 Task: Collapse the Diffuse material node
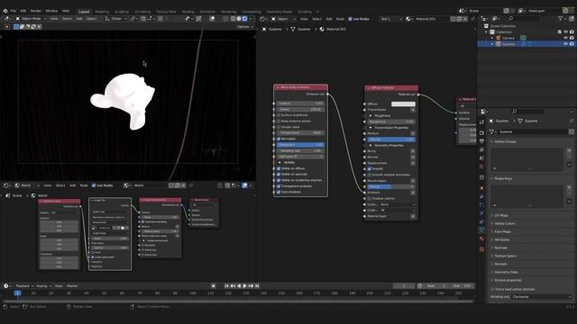pos(369,88)
